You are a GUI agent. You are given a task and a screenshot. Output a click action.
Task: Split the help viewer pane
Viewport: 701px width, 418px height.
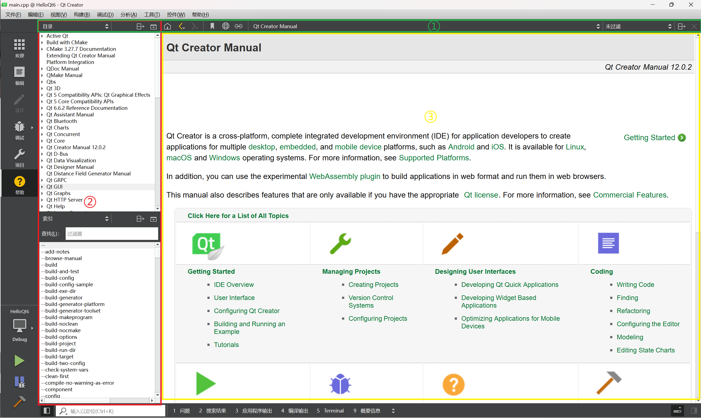point(682,26)
